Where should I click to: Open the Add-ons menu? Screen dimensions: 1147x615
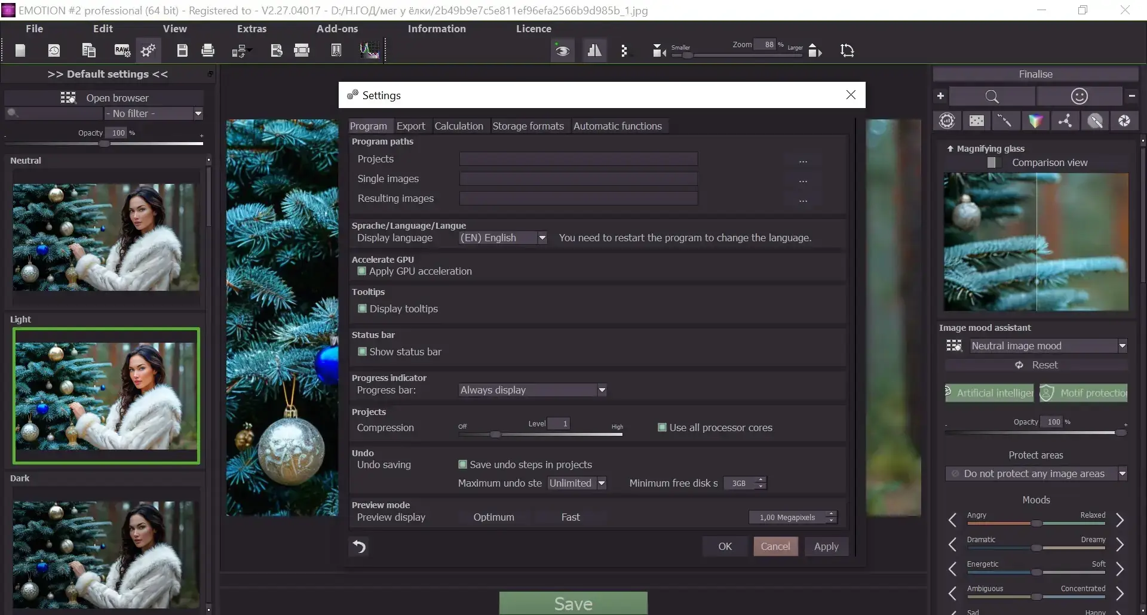338,29
